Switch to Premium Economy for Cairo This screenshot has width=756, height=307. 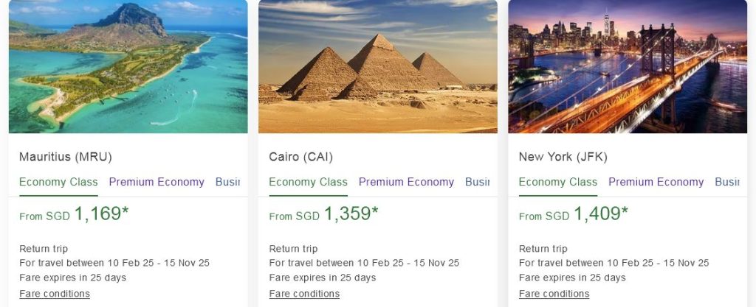406,182
